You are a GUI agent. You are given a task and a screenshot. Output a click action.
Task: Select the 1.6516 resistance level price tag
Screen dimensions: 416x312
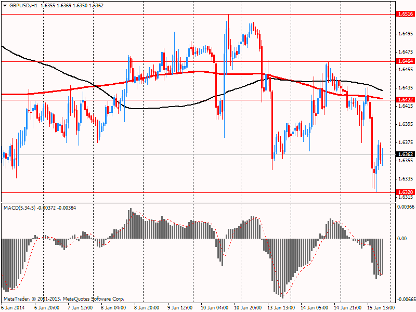[406, 14]
